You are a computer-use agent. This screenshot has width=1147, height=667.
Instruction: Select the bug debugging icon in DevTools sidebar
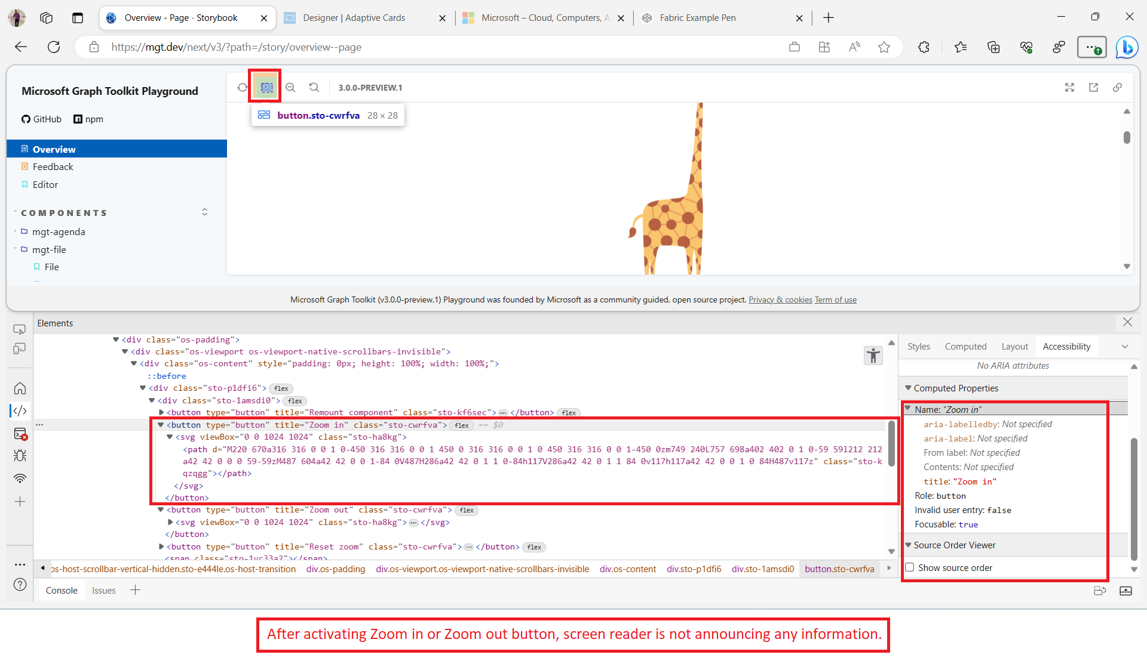pyautogui.click(x=20, y=455)
